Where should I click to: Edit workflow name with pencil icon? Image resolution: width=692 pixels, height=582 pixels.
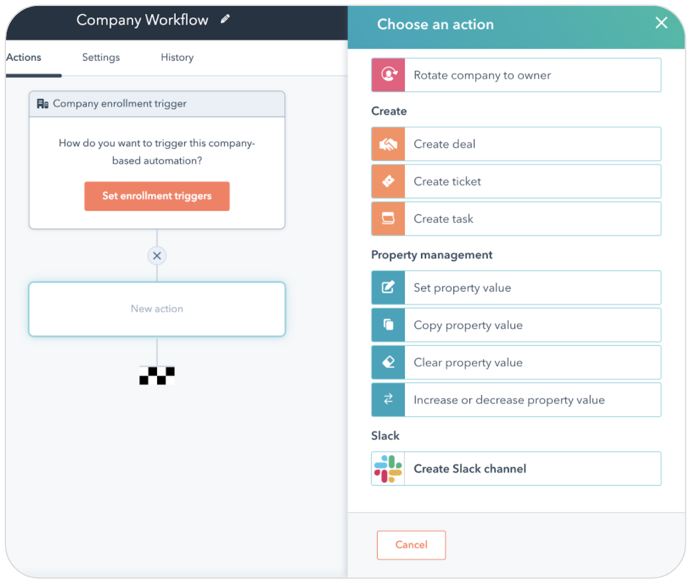click(225, 20)
